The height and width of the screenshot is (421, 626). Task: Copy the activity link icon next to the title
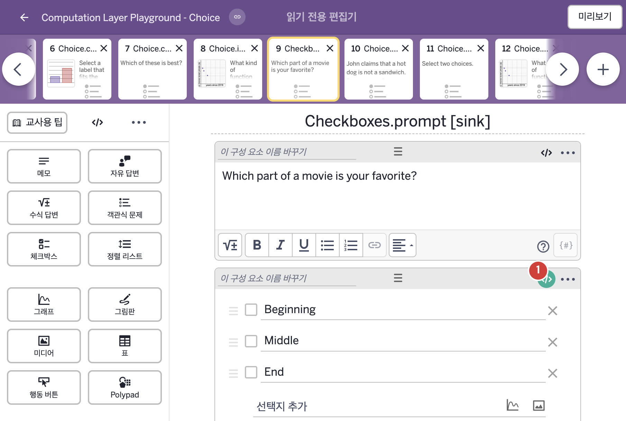[x=237, y=17]
